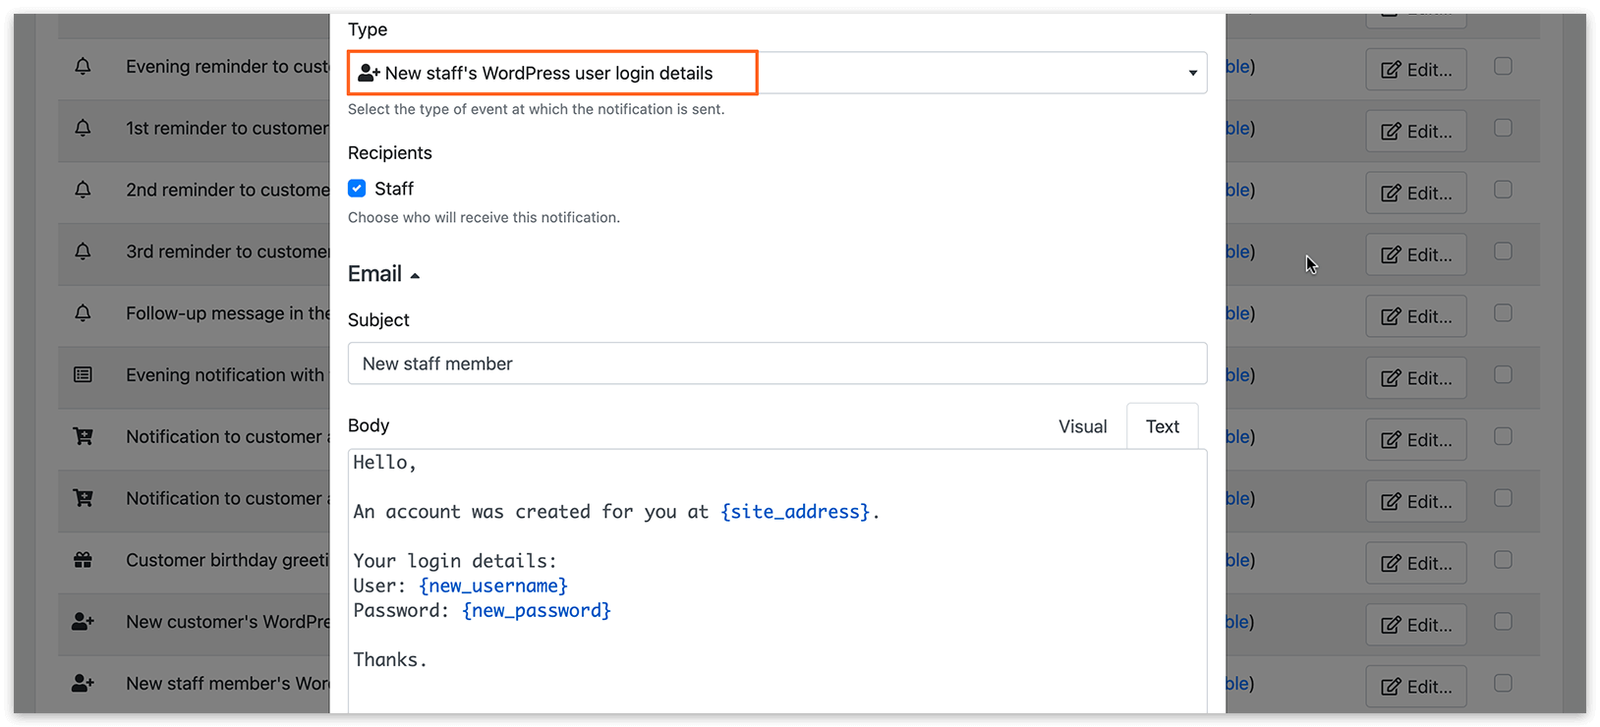
Task: Click Edit button for 3rd reminder row
Action: tap(1416, 254)
